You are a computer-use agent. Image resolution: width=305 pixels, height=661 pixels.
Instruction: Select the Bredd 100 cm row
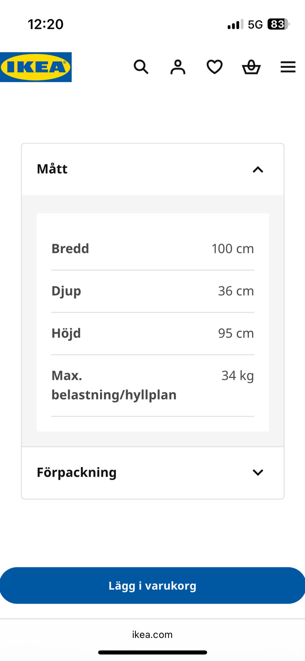153,249
